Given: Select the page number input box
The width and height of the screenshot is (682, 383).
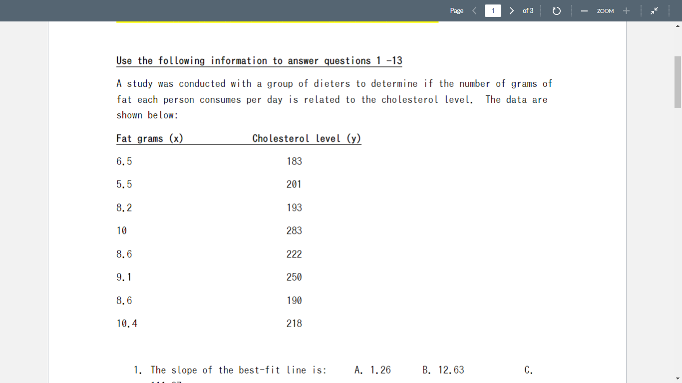Looking at the screenshot, I should coord(493,10).
